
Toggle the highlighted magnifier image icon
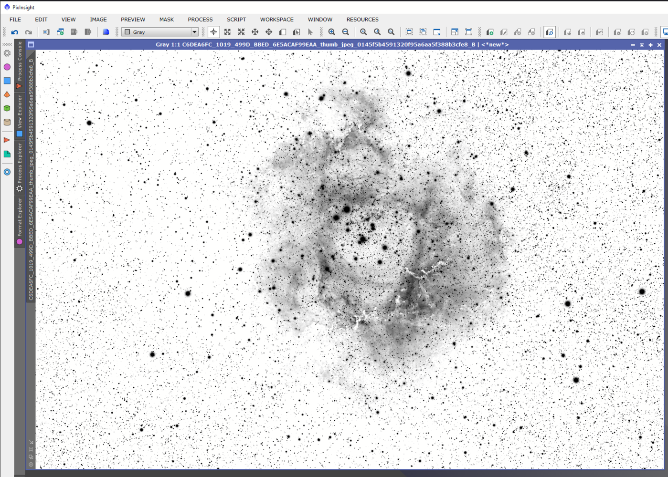coord(550,32)
